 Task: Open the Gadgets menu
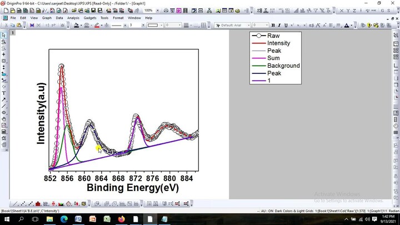tap(89, 18)
